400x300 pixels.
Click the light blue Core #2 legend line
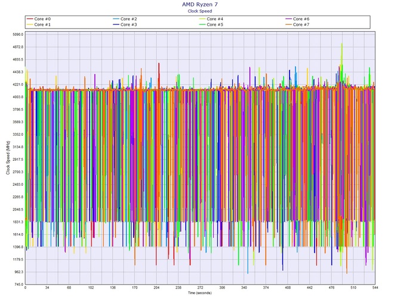click(116, 19)
